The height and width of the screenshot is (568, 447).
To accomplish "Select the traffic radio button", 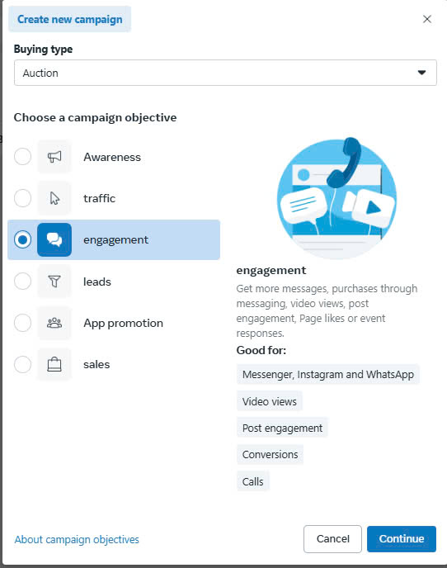I will click(22, 198).
